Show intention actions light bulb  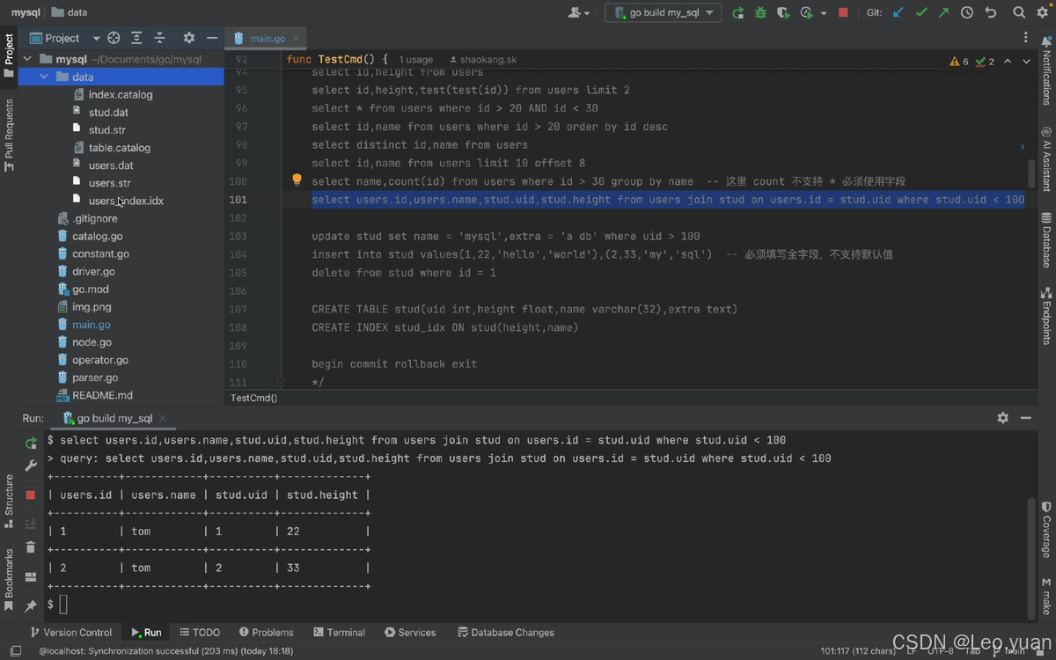[x=297, y=180]
